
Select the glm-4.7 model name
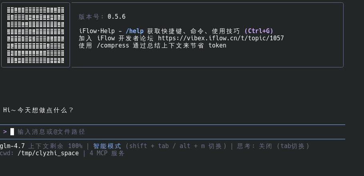coord(12,146)
